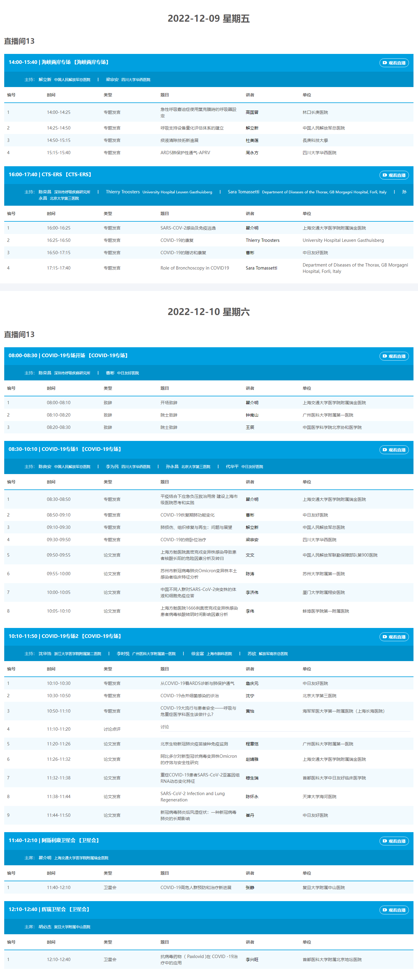Watch live stream for CTS-ERS session

pos(394,175)
